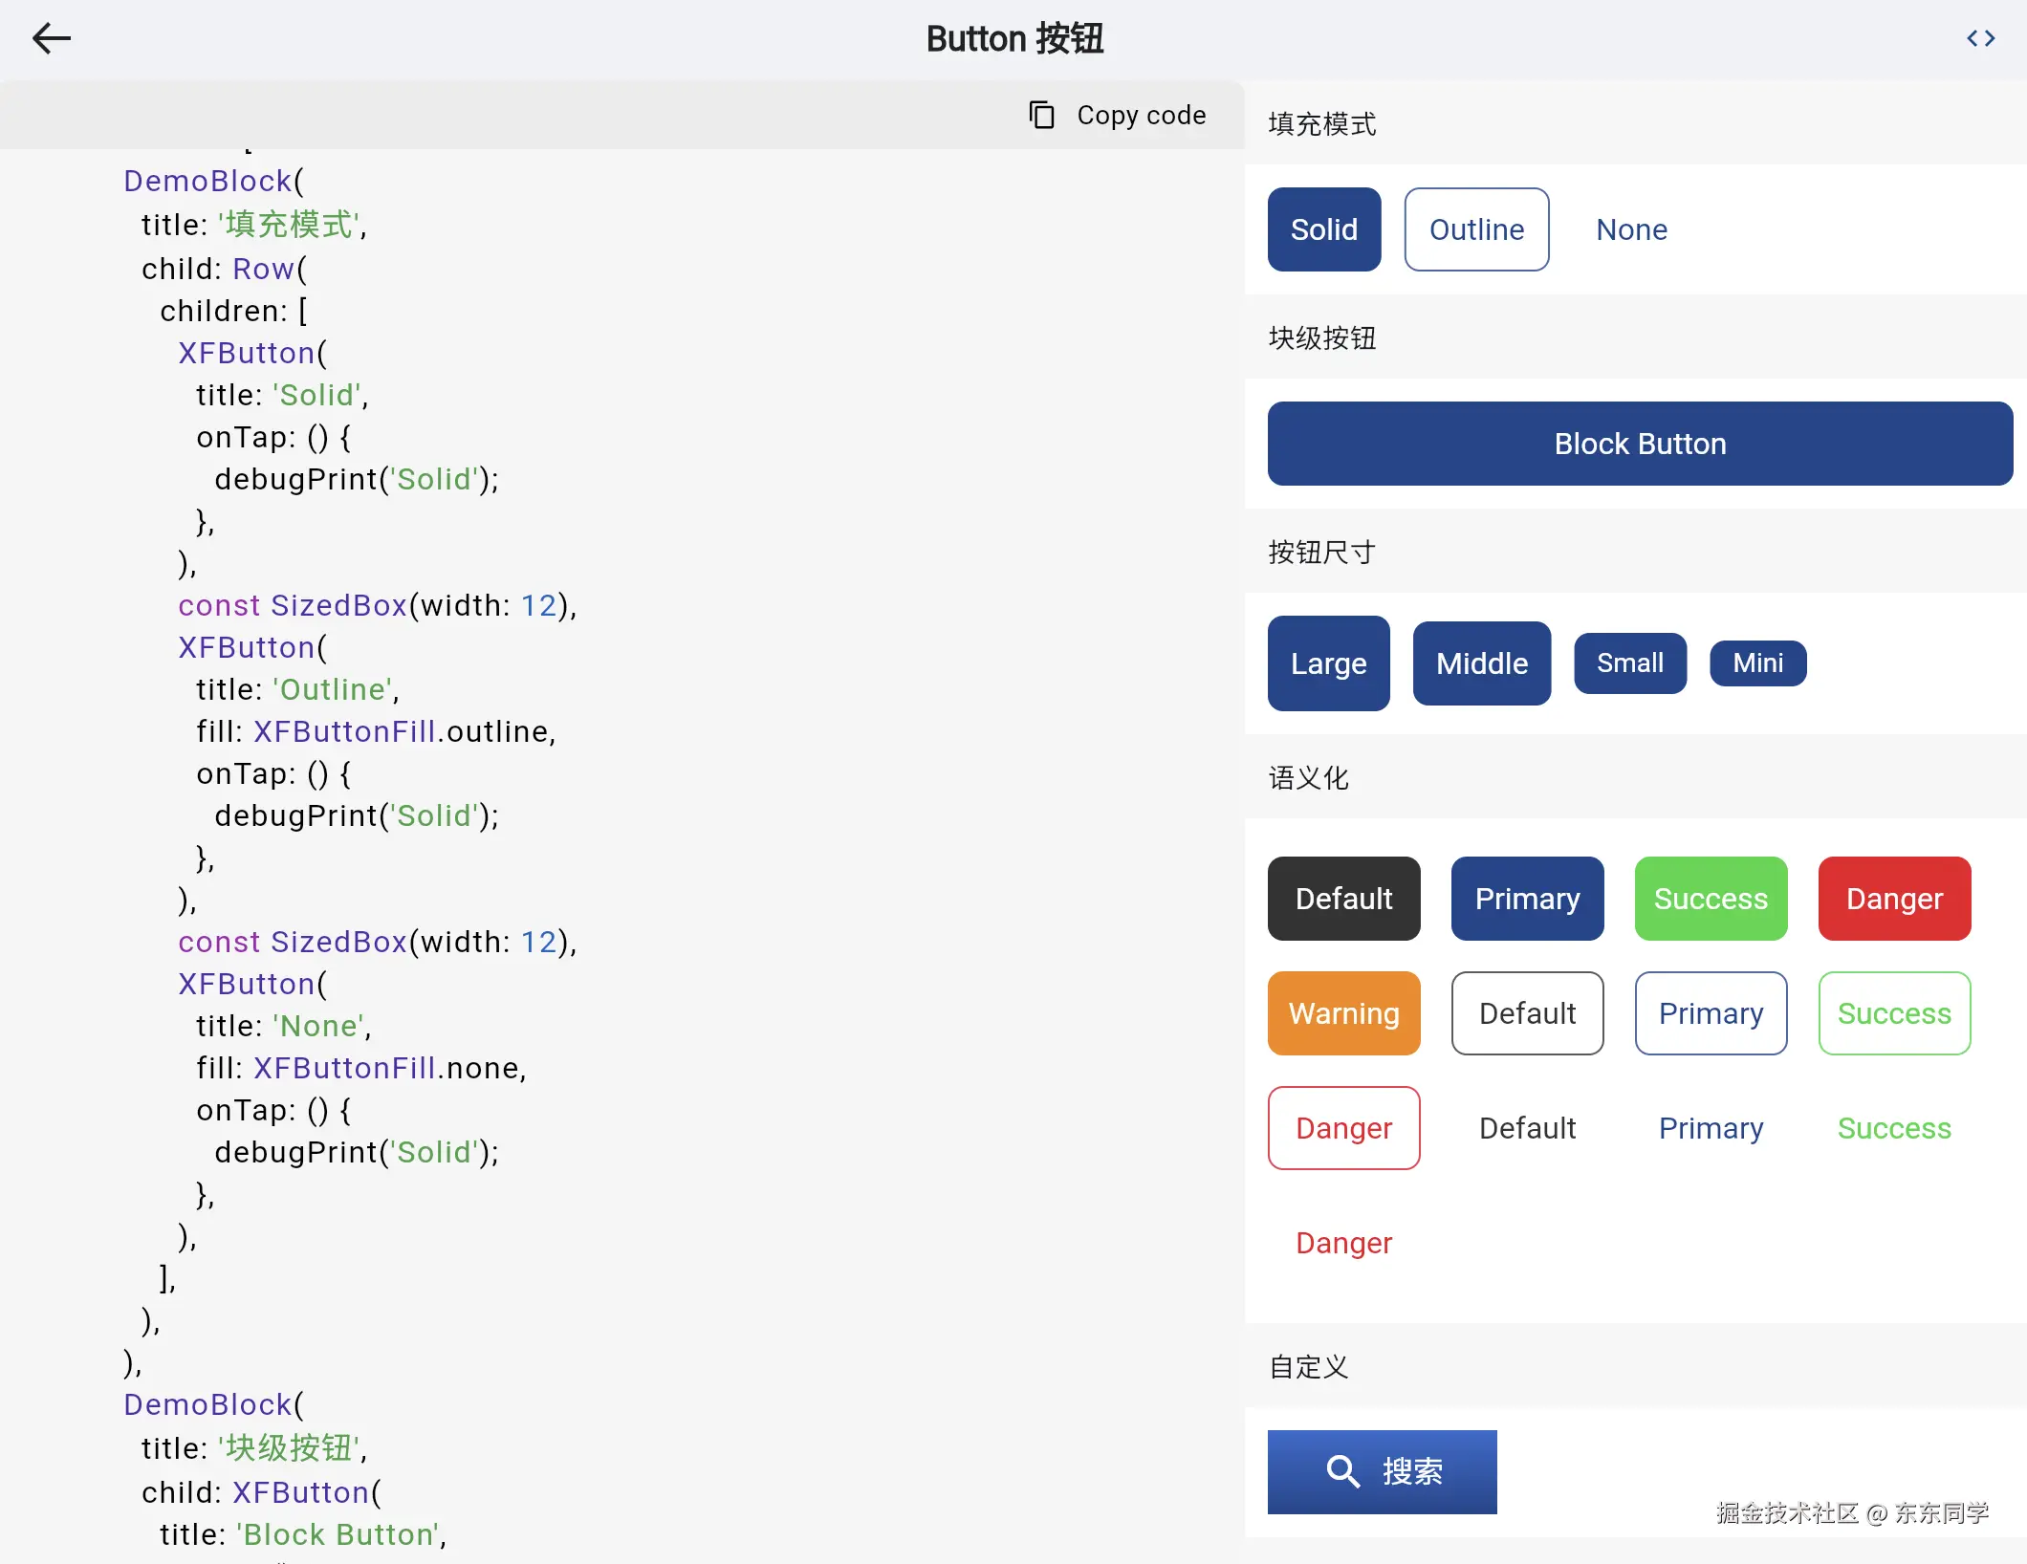Screen dimensions: 2027x1564
Task: Click the borderless green Success text
Action: [x=1894, y=1128]
